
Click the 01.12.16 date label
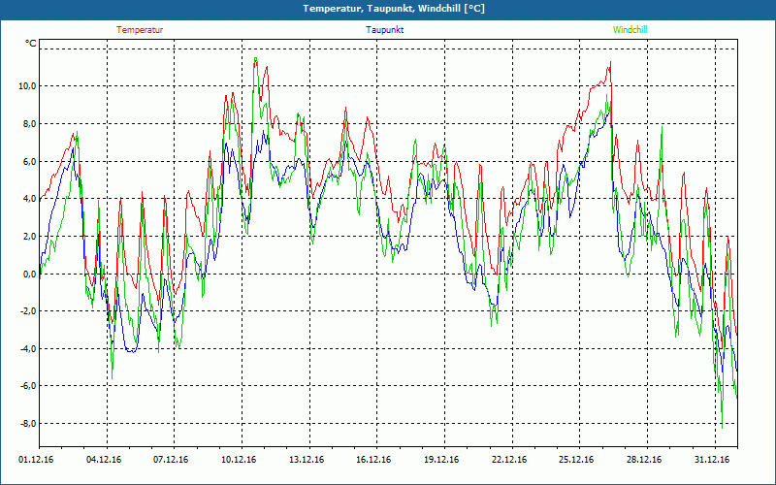(36, 460)
